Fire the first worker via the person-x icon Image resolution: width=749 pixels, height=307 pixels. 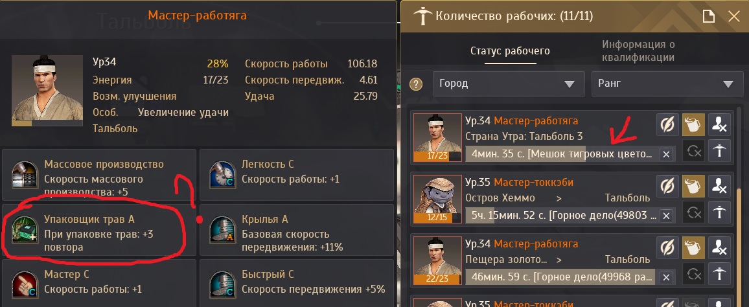point(719,125)
